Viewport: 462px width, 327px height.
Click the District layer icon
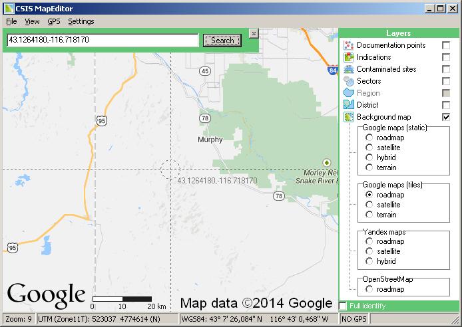click(x=349, y=105)
